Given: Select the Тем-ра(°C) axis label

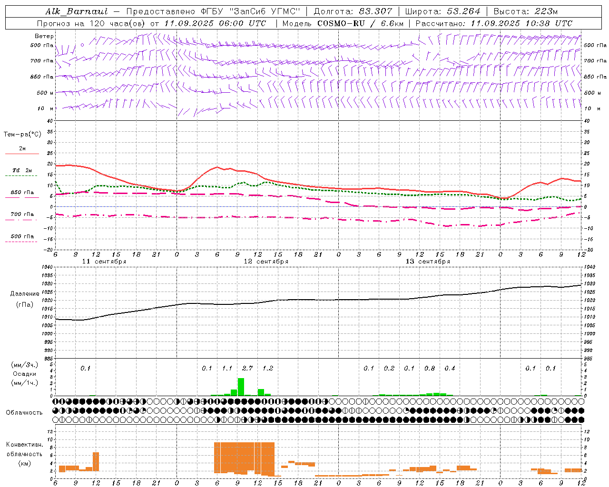Looking at the screenshot, I should pyautogui.click(x=22, y=135).
